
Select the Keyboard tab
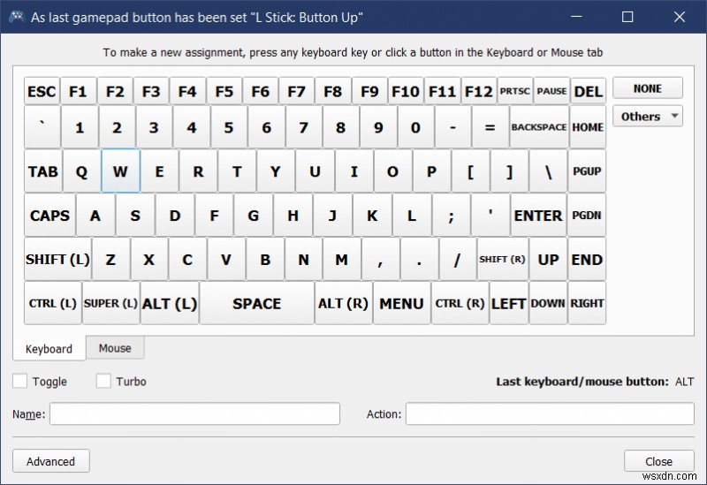click(x=49, y=348)
